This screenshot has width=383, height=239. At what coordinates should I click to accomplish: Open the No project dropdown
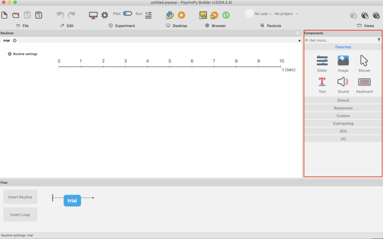click(286, 14)
